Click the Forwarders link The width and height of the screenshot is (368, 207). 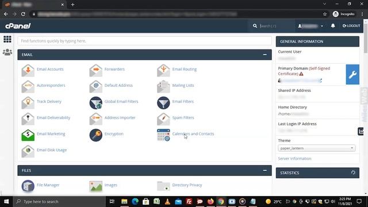(114, 69)
